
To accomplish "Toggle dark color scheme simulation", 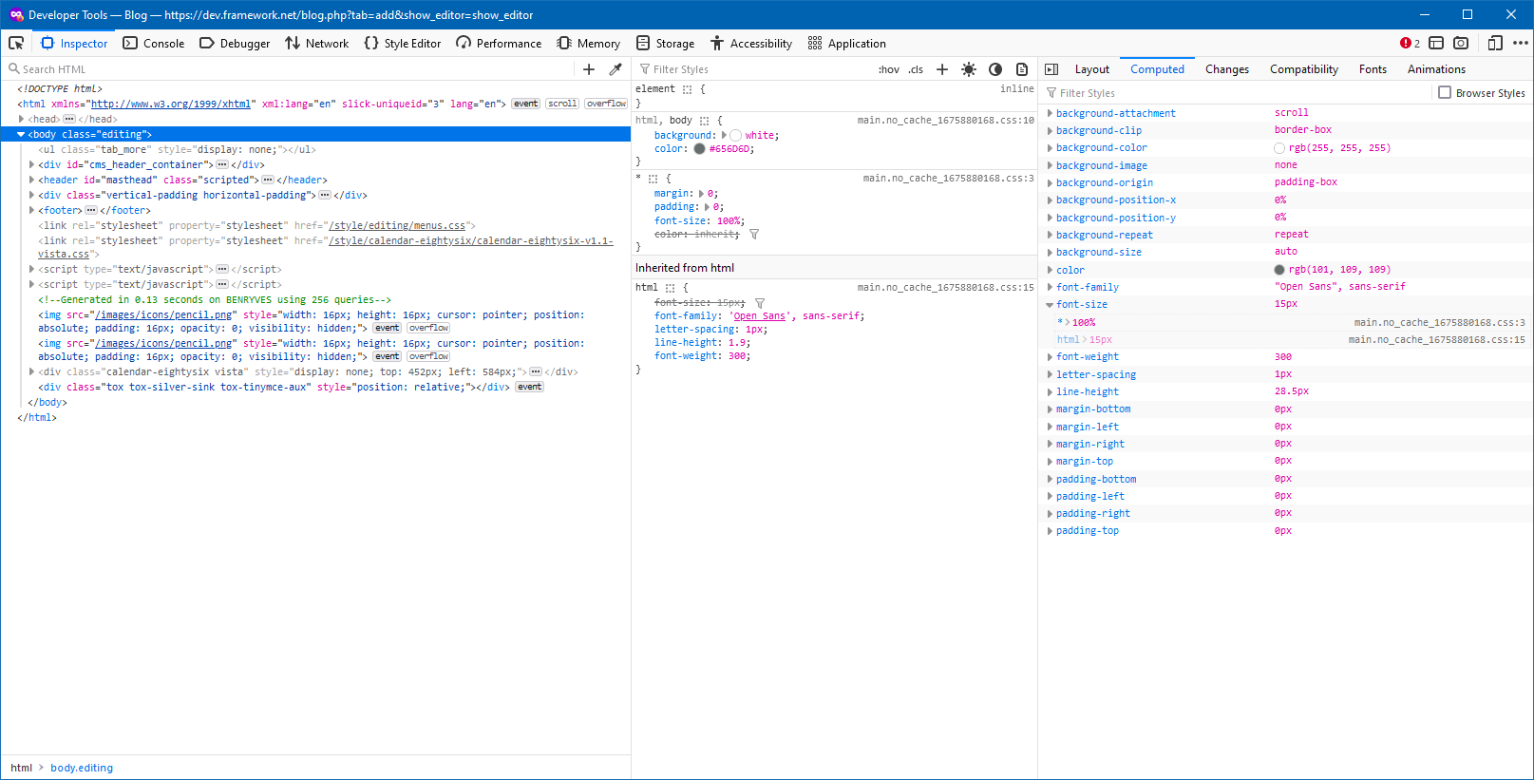I will (995, 69).
